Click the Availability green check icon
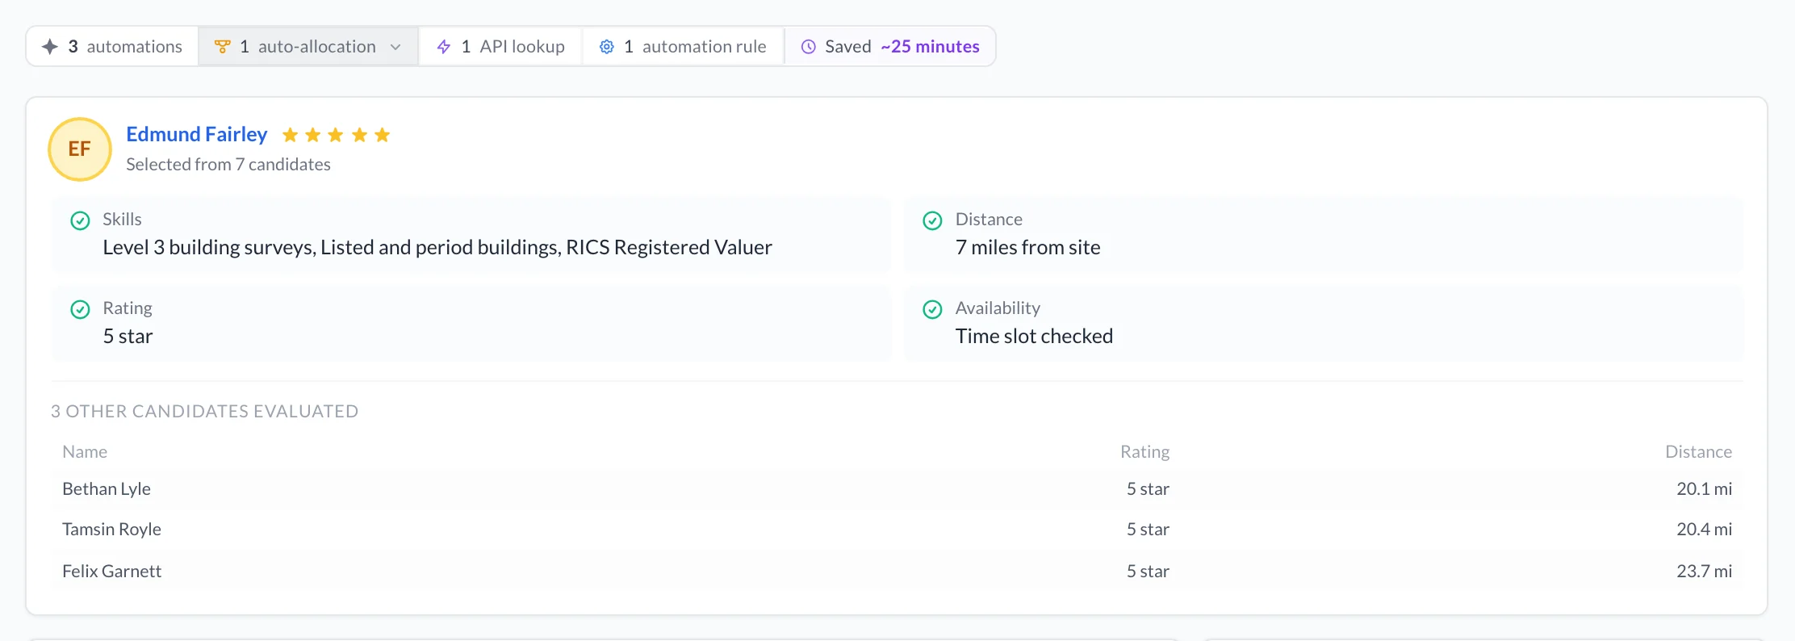The height and width of the screenshot is (641, 1795). pyautogui.click(x=932, y=309)
